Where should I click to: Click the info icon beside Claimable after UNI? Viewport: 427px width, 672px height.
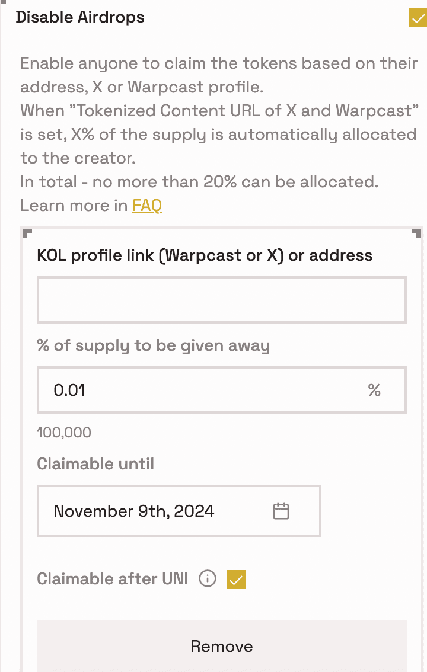[208, 578]
